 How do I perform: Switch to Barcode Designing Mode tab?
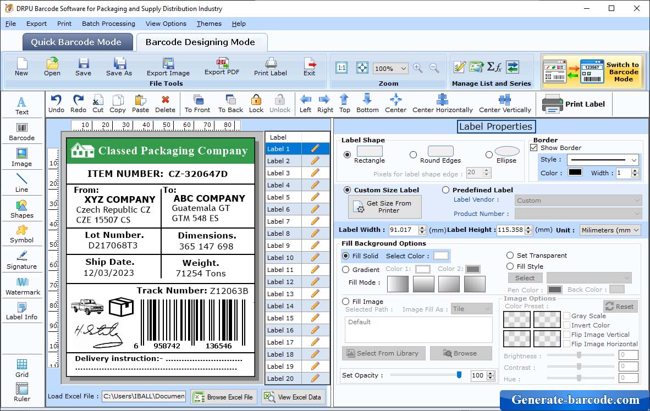coord(201,42)
